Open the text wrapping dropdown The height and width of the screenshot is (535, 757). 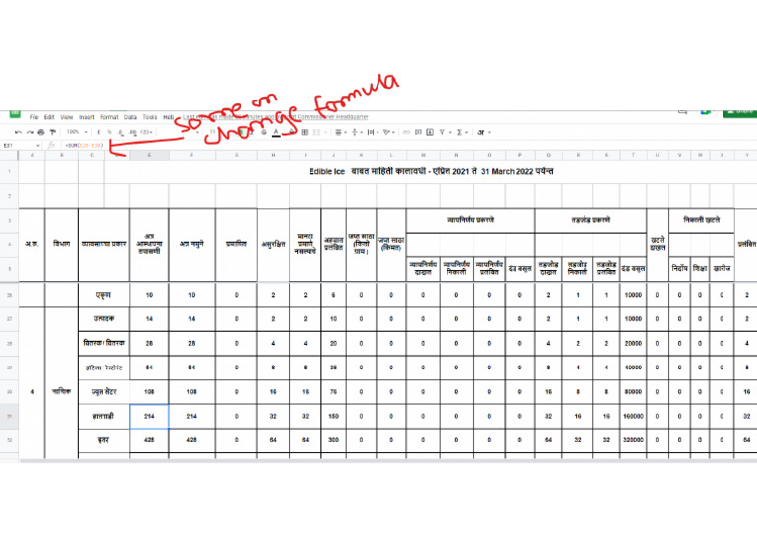[373, 132]
